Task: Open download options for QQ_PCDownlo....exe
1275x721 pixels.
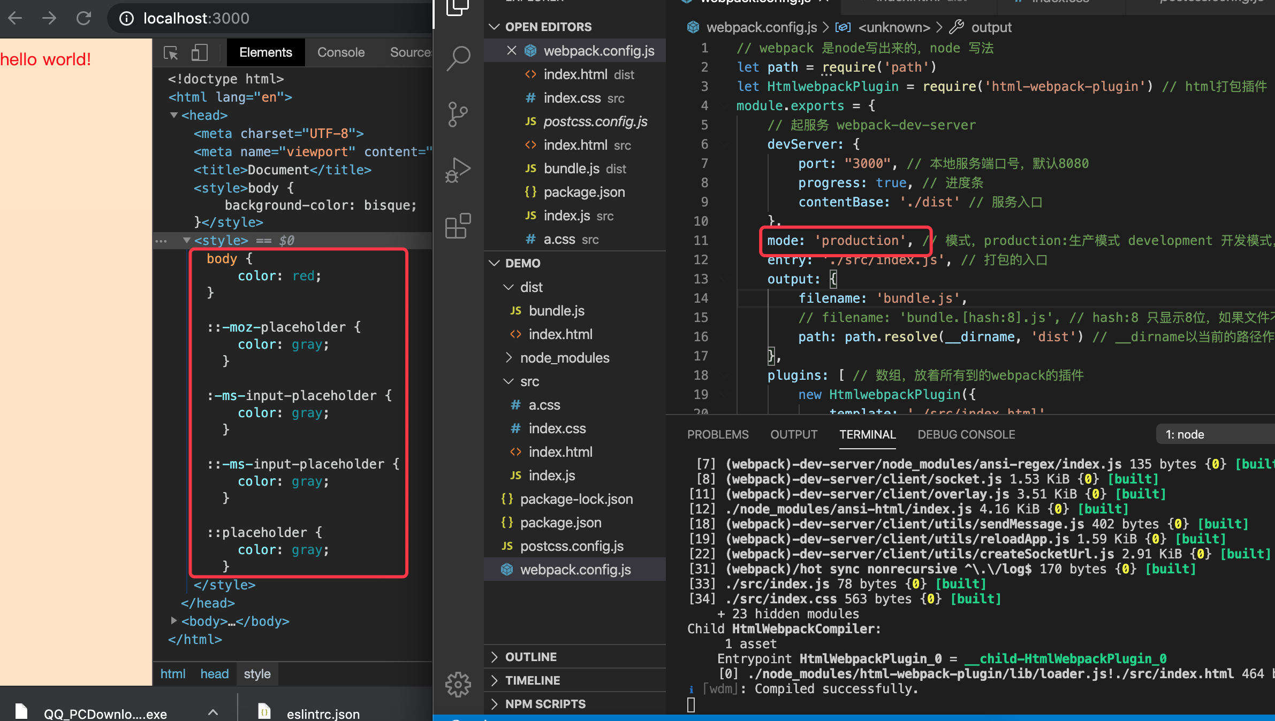Action: point(213,712)
